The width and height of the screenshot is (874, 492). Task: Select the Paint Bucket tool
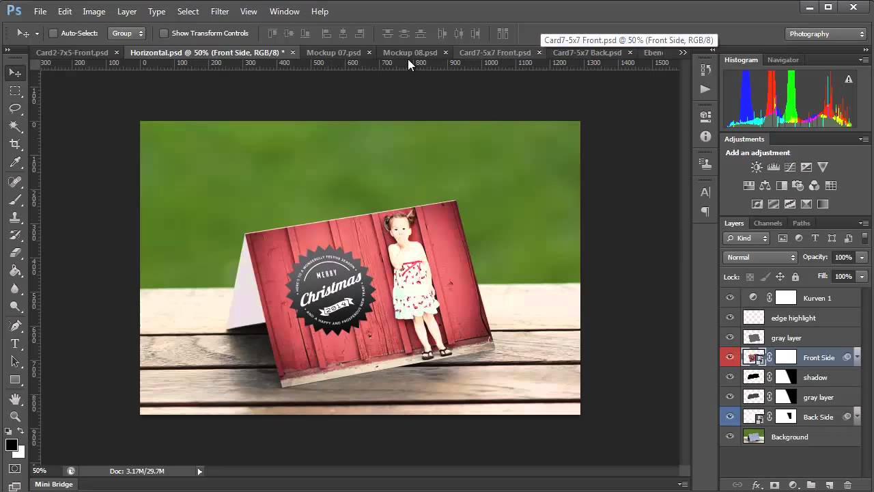click(15, 271)
